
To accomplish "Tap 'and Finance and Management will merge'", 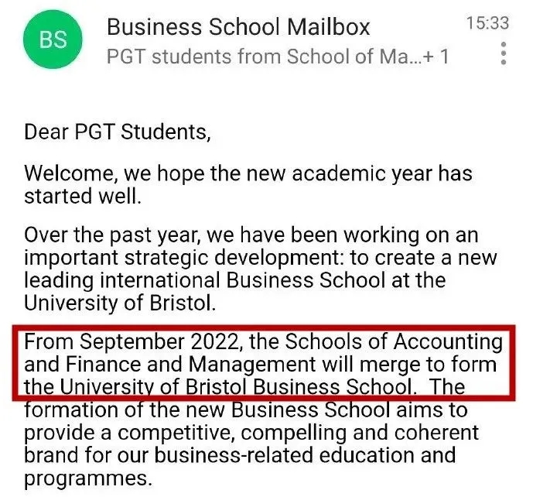I will 211,365.
